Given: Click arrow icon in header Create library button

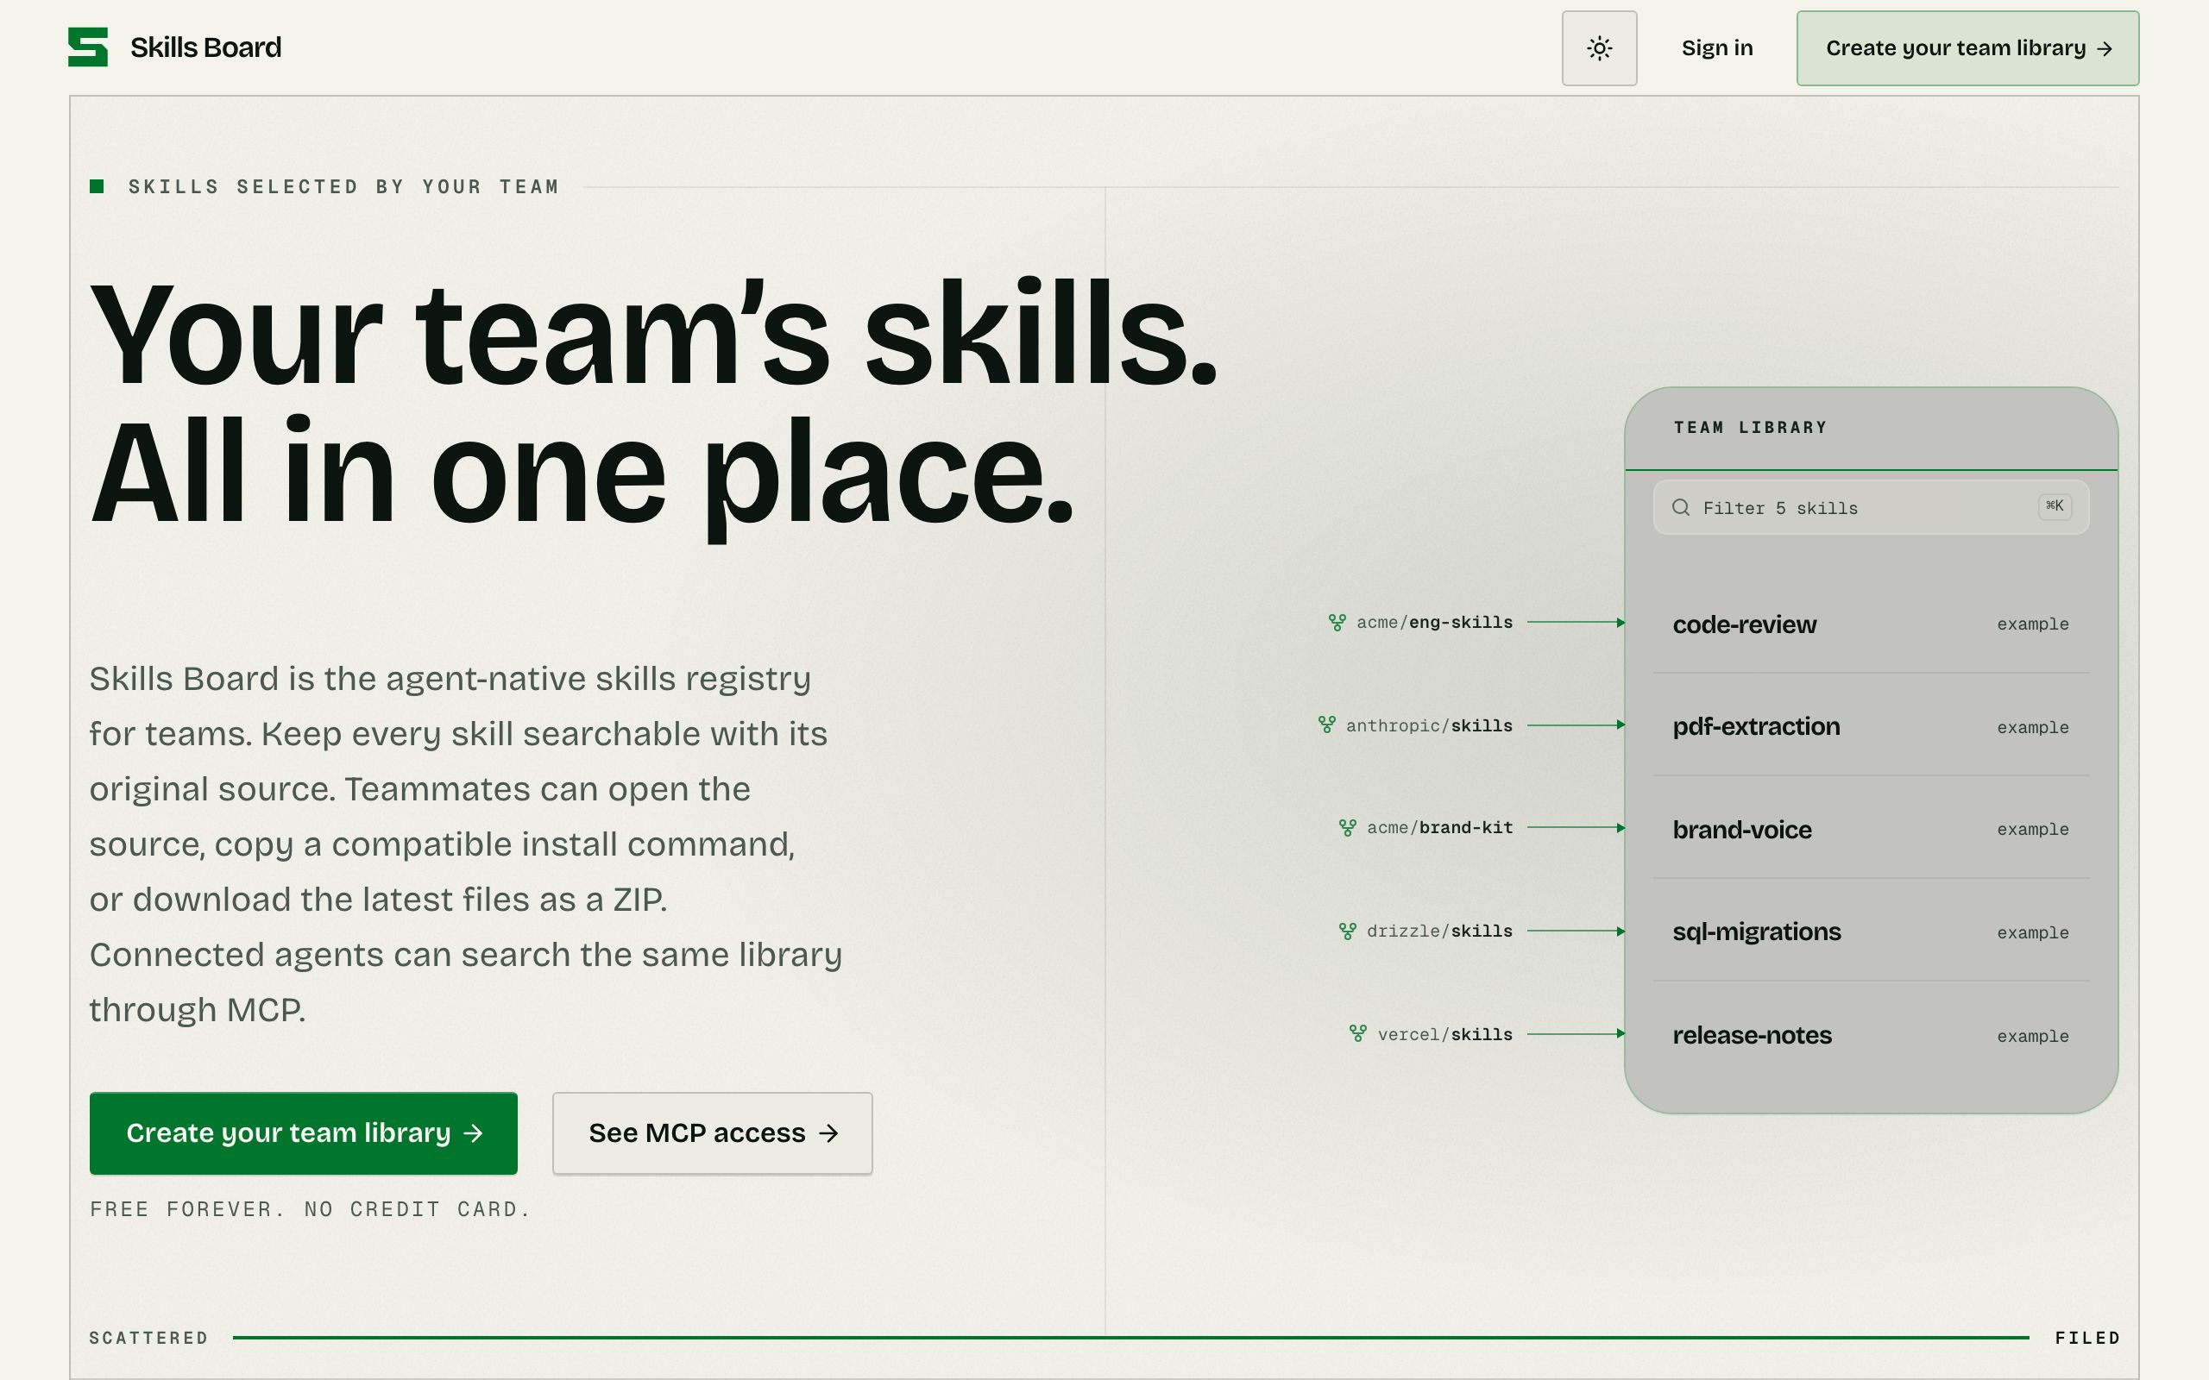Looking at the screenshot, I should pos(2104,49).
